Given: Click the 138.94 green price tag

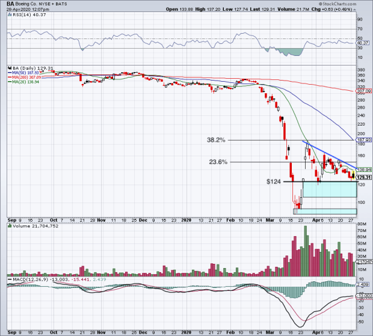Looking at the screenshot, I should tap(364, 170).
